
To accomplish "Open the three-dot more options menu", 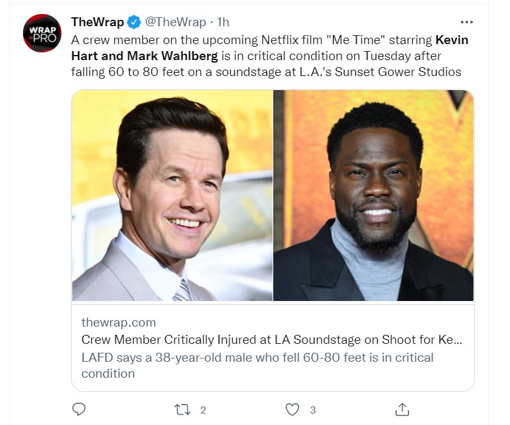I will [467, 21].
